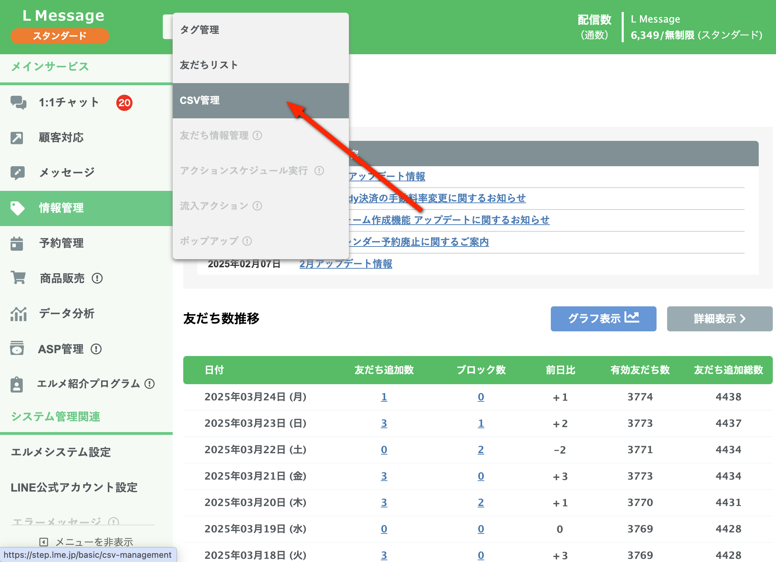The image size is (776, 562).
Task: Open メッセージ from the sidebar
Action: [17, 172]
